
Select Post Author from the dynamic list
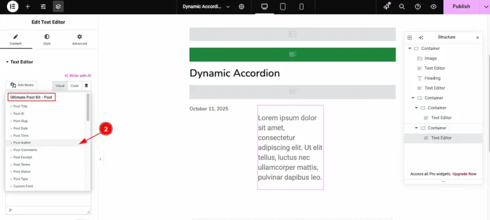(22, 143)
